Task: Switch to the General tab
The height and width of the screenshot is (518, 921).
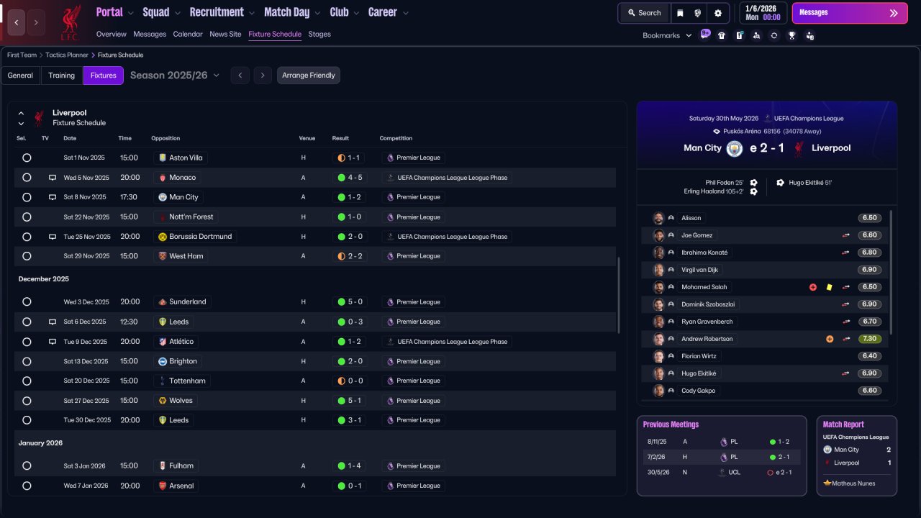Action: point(20,76)
